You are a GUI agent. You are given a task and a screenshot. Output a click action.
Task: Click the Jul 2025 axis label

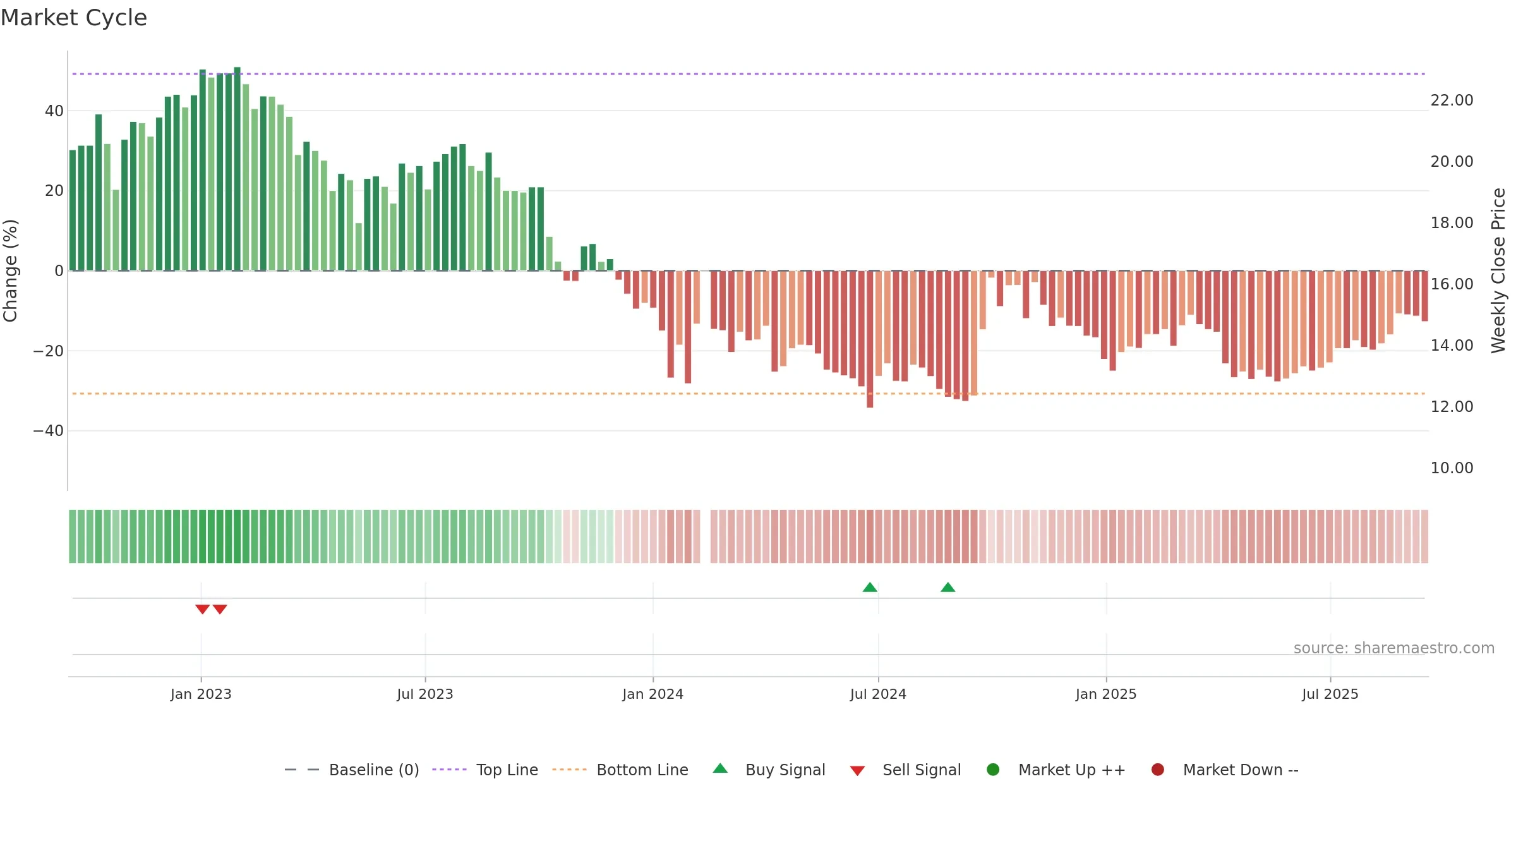1330,694
